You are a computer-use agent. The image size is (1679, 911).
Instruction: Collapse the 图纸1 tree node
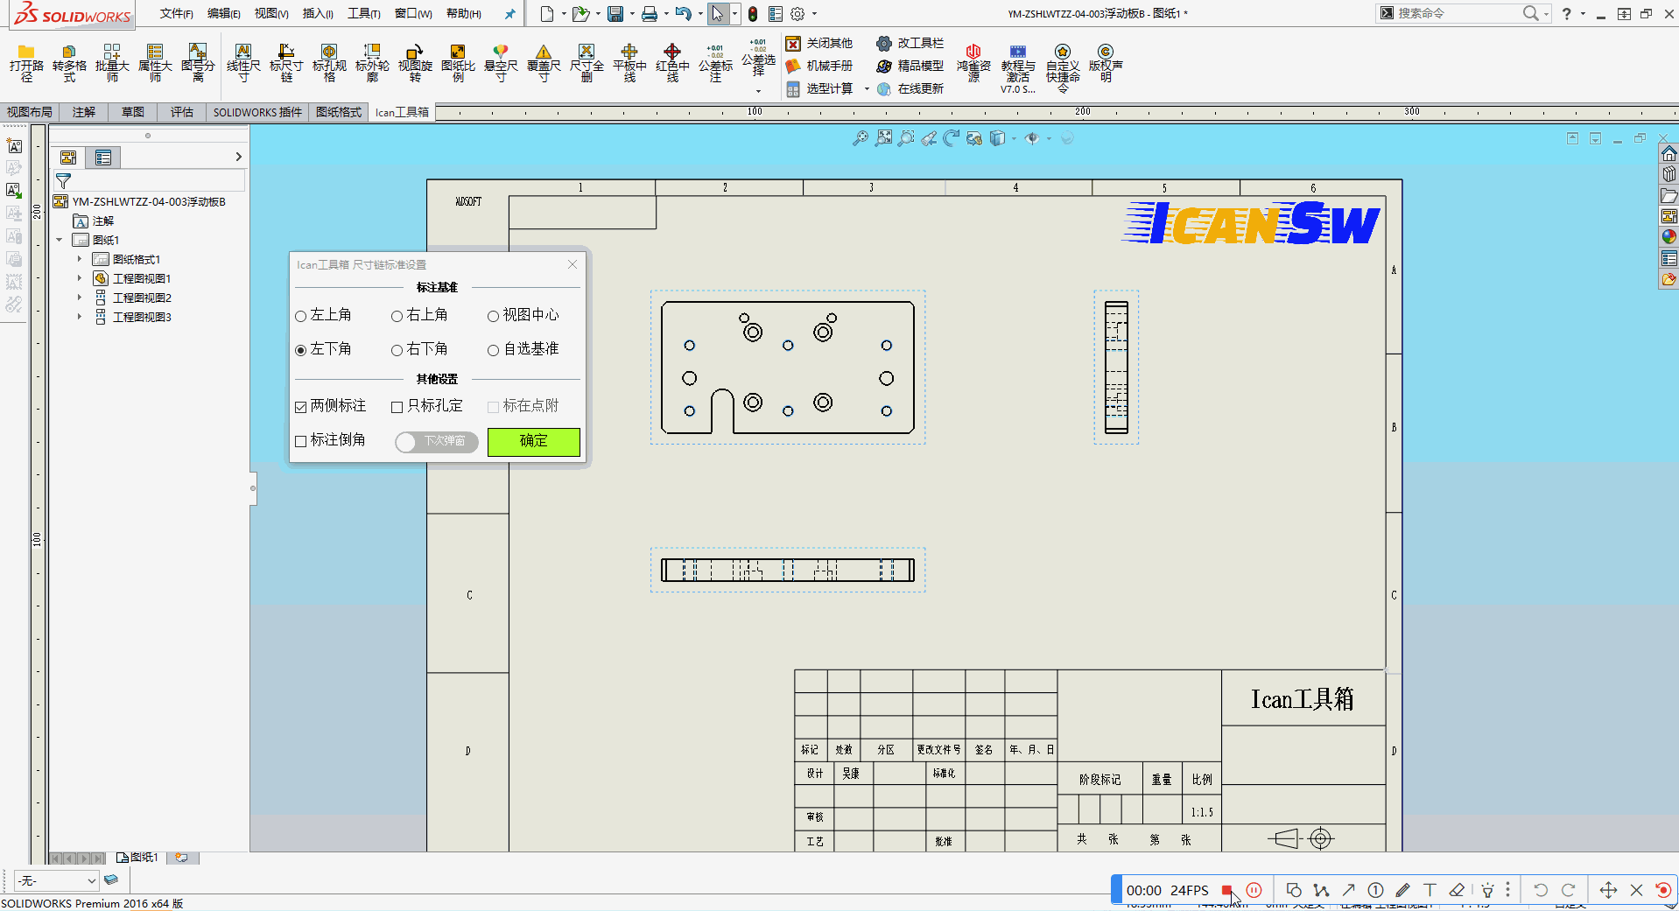[x=60, y=240]
